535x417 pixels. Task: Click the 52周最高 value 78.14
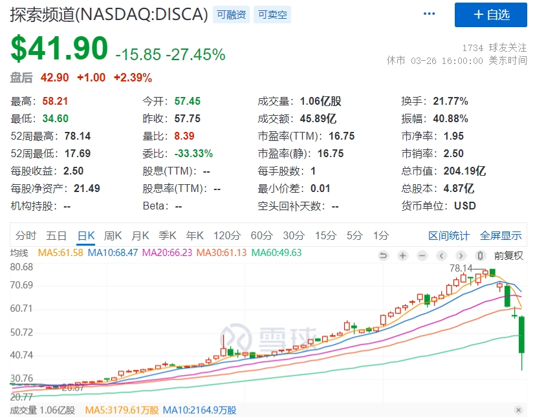pos(78,136)
